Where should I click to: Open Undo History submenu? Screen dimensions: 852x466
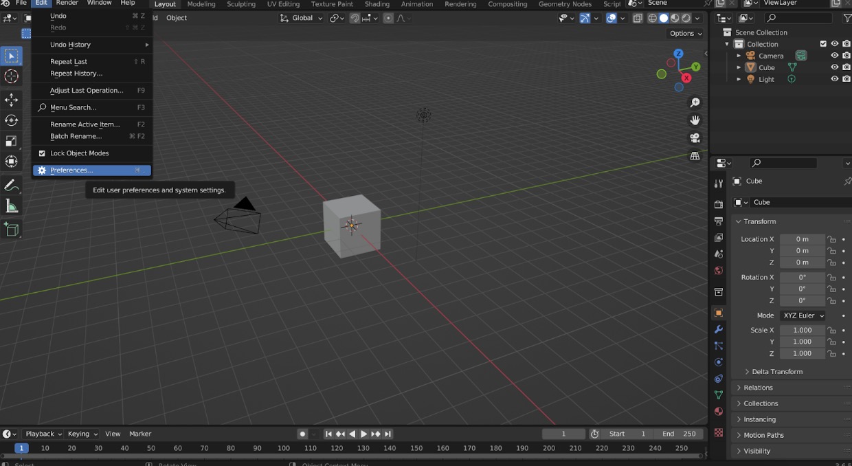(x=92, y=45)
